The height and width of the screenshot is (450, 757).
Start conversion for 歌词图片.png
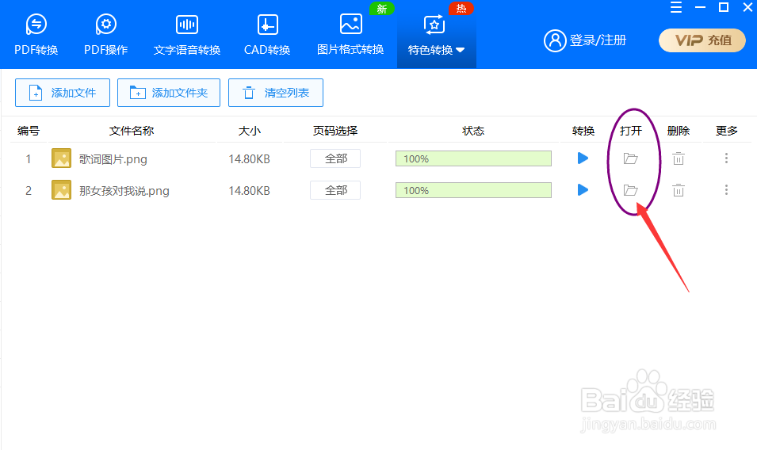[583, 158]
